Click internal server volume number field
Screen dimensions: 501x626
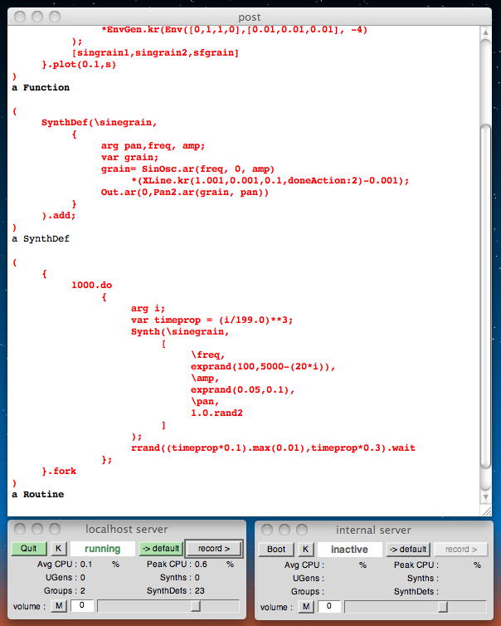(x=329, y=606)
